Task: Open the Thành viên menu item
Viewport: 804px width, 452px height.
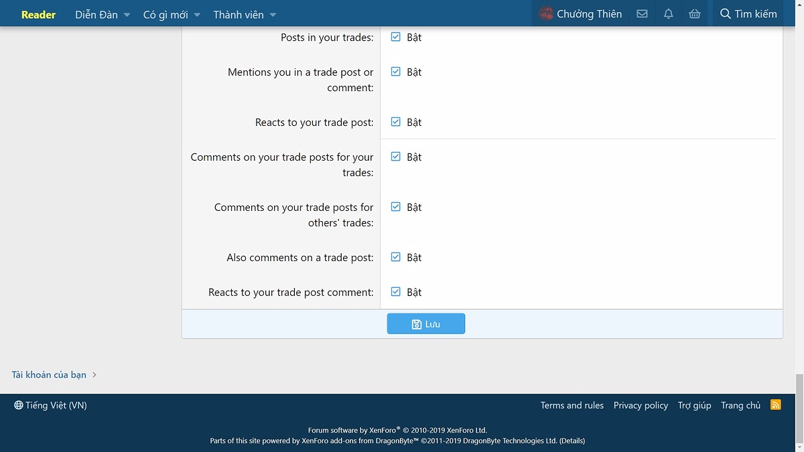Action: point(238,14)
